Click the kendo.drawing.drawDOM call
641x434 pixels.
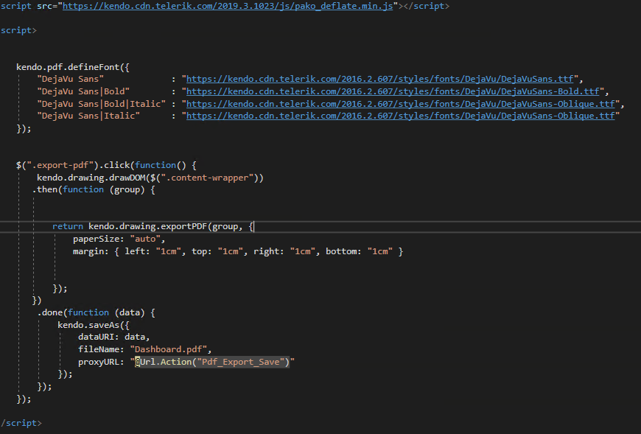pyautogui.click(x=91, y=178)
